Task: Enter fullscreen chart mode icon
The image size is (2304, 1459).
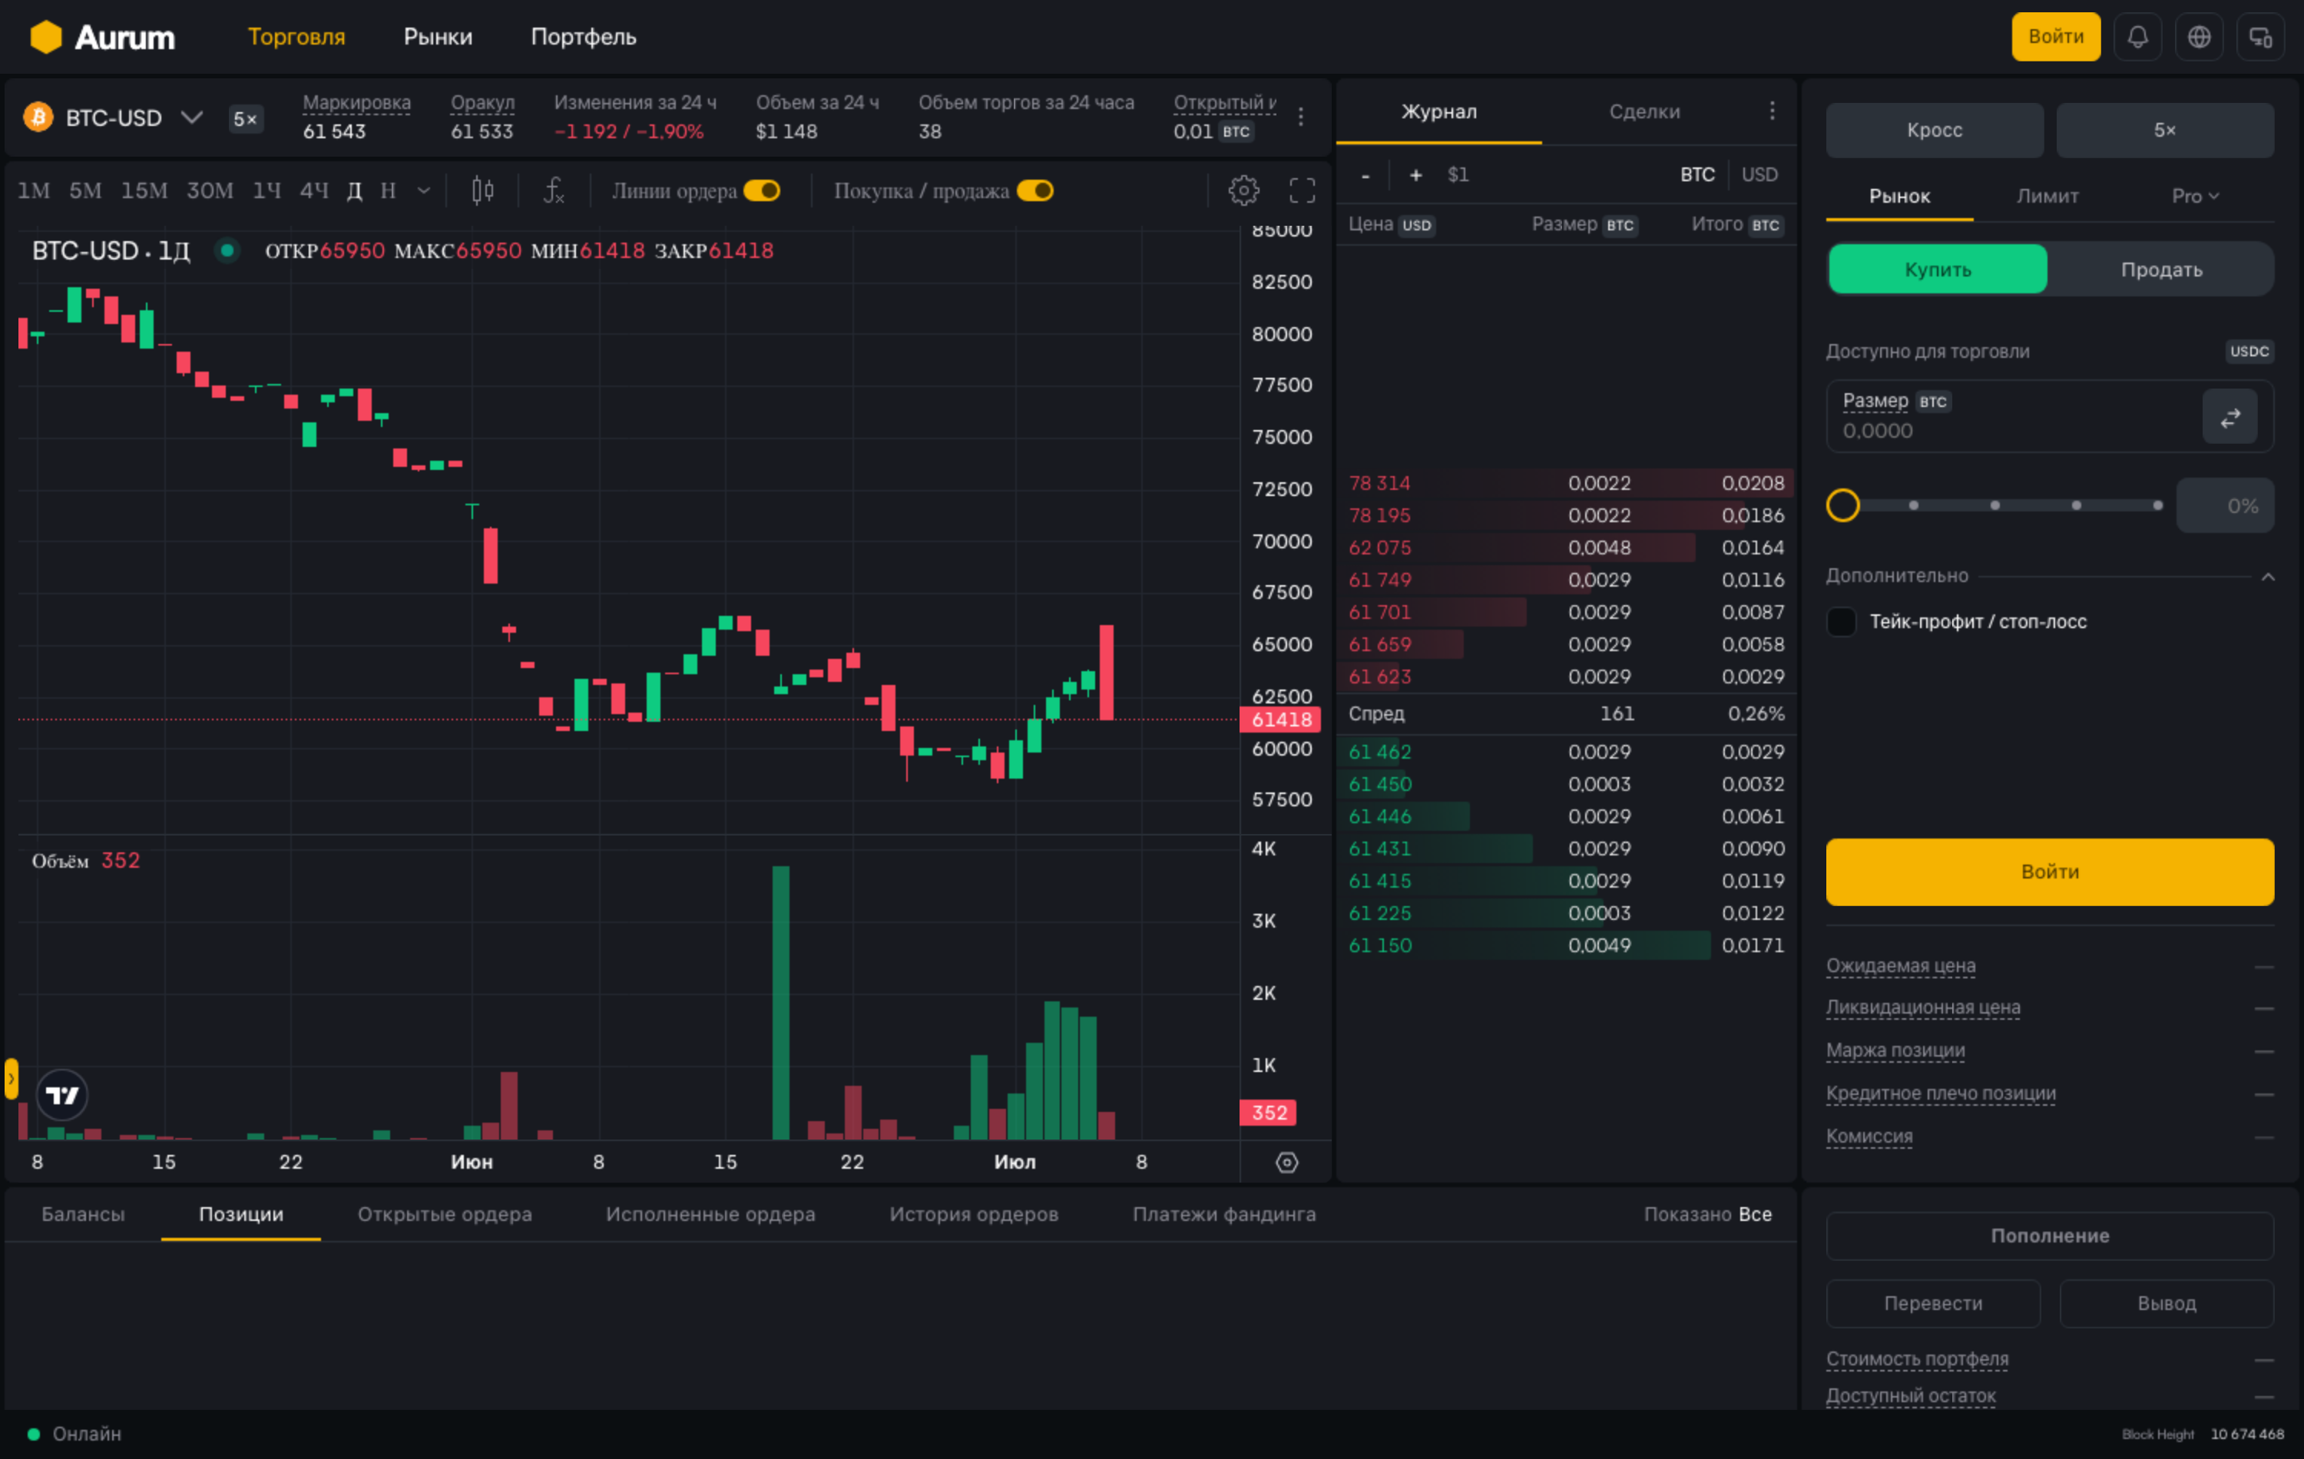Action: (x=1301, y=190)
